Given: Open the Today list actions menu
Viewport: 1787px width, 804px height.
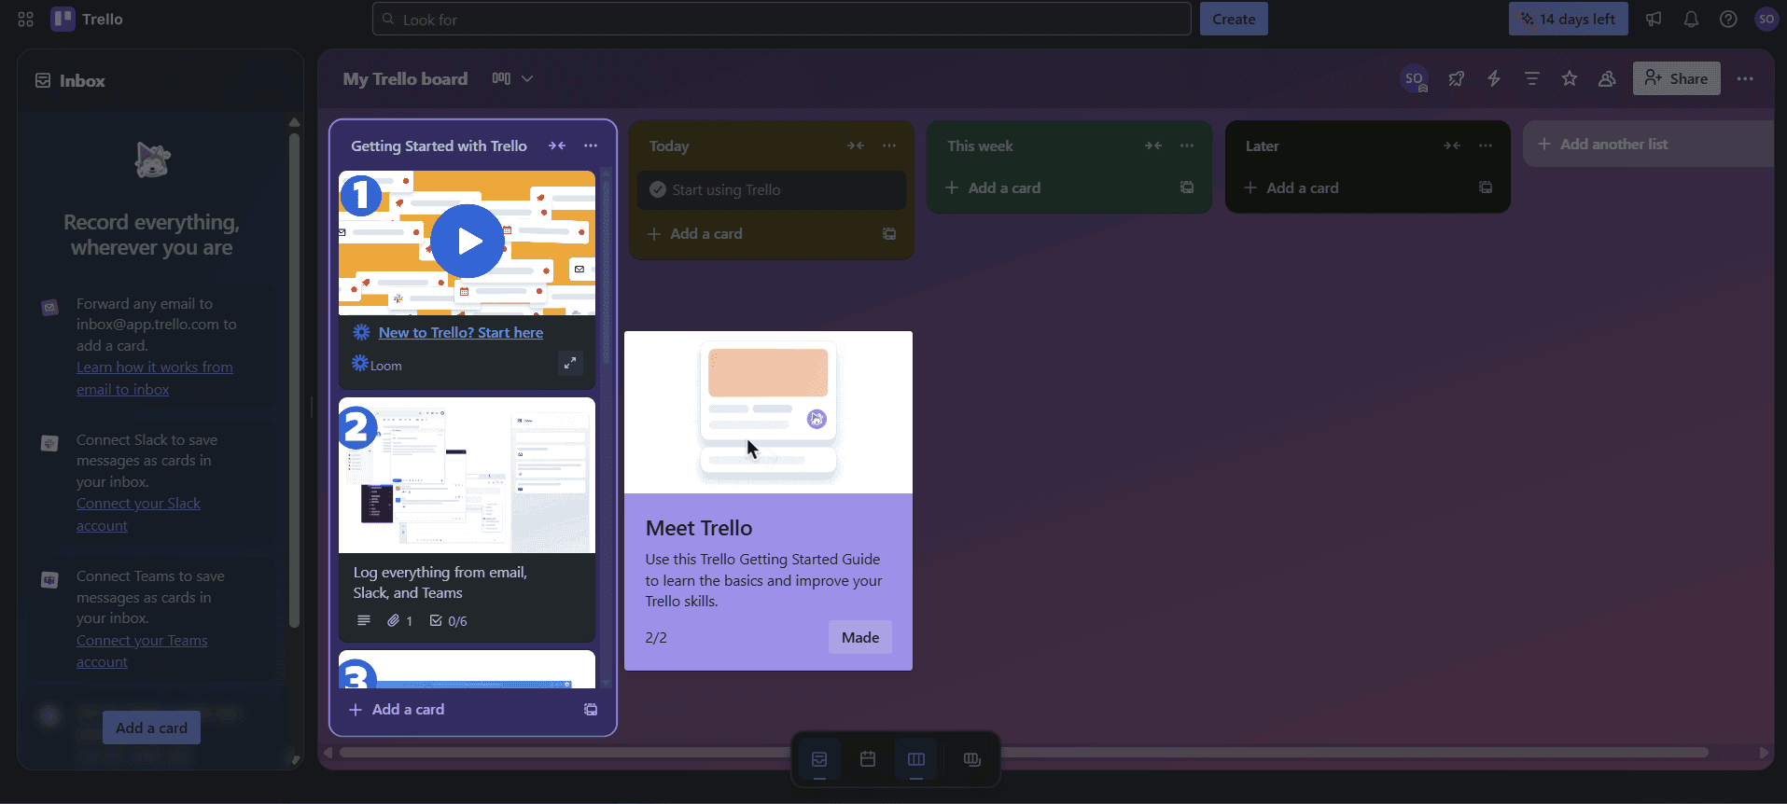Looking at the screenshot, I should 889,146.
